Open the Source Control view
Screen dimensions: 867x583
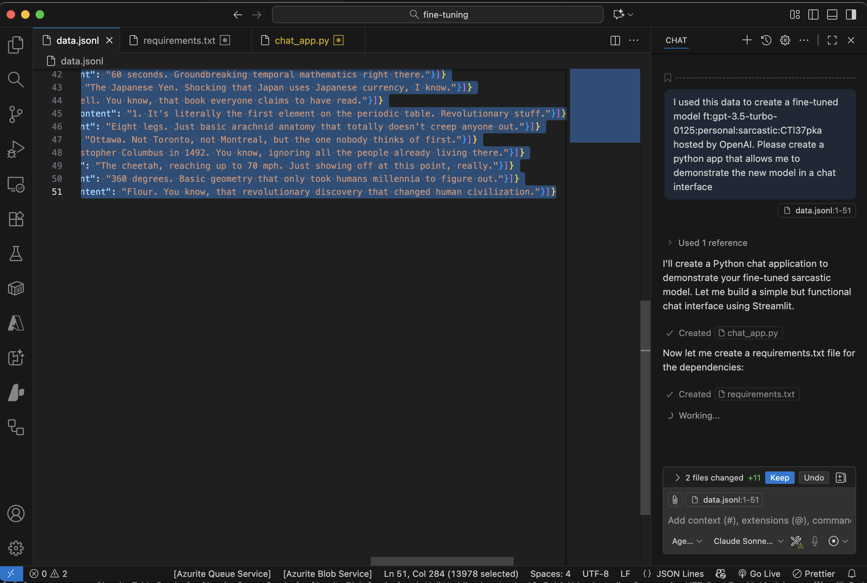[16, 114]
